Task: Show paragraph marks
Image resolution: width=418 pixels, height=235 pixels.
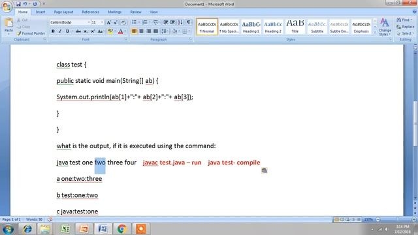Action: [189, 22]
